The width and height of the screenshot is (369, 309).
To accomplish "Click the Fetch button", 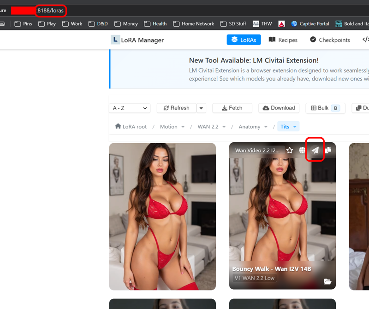I will 232,108.
